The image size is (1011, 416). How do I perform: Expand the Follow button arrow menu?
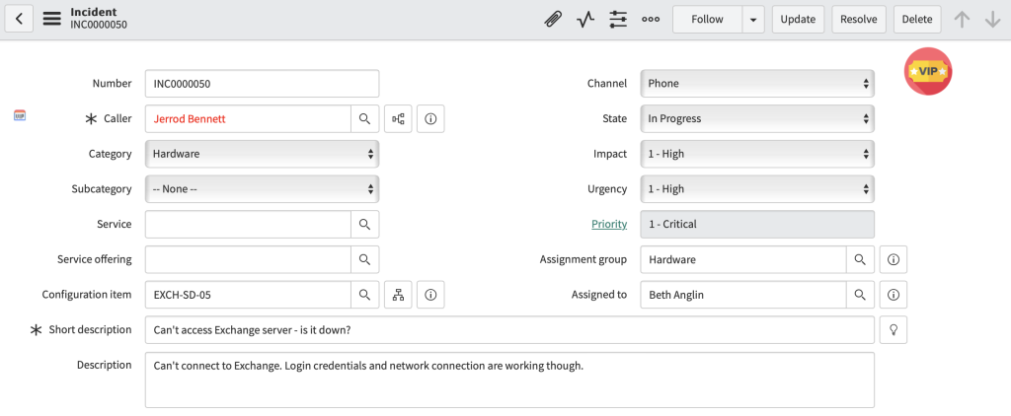pyautogui.click(x=753, y=20)
